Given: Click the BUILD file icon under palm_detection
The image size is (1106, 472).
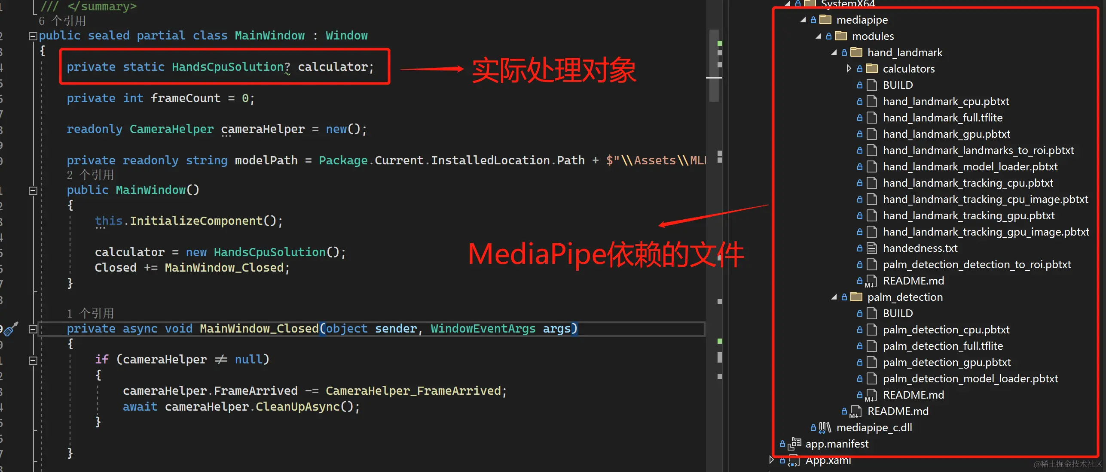Looking at the screenshot, I should pyautogui.click(x=871, y=313).
